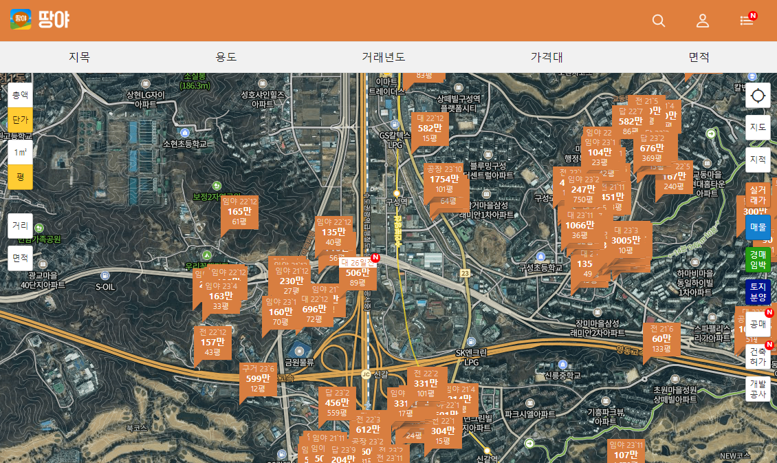Click the 보정2 park icon
This screenshot has height=463, width=777.
(x=216, y=185)
